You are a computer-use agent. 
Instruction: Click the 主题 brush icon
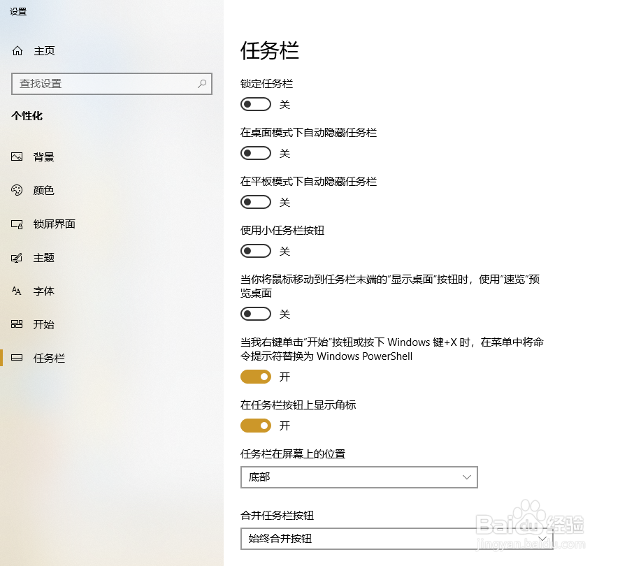click(17, 258)
